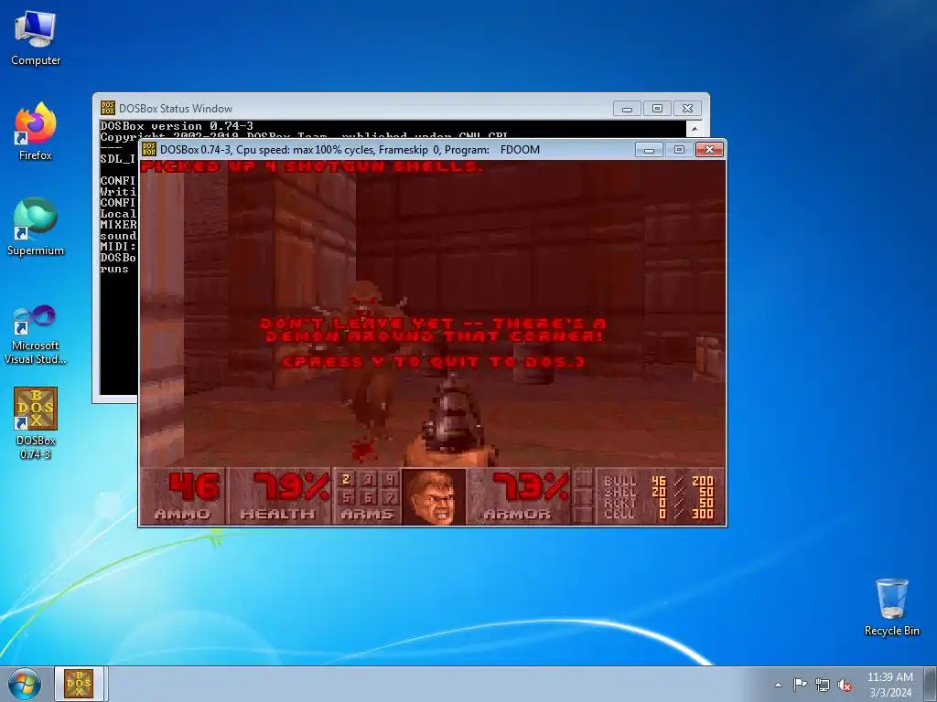The image size is (937, 702).
Task: Maximize the DOSBox Status Window
Action: click(x=657, y=109)
